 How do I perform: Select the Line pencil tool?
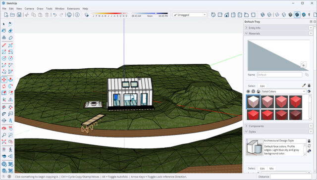coord(3,45)
